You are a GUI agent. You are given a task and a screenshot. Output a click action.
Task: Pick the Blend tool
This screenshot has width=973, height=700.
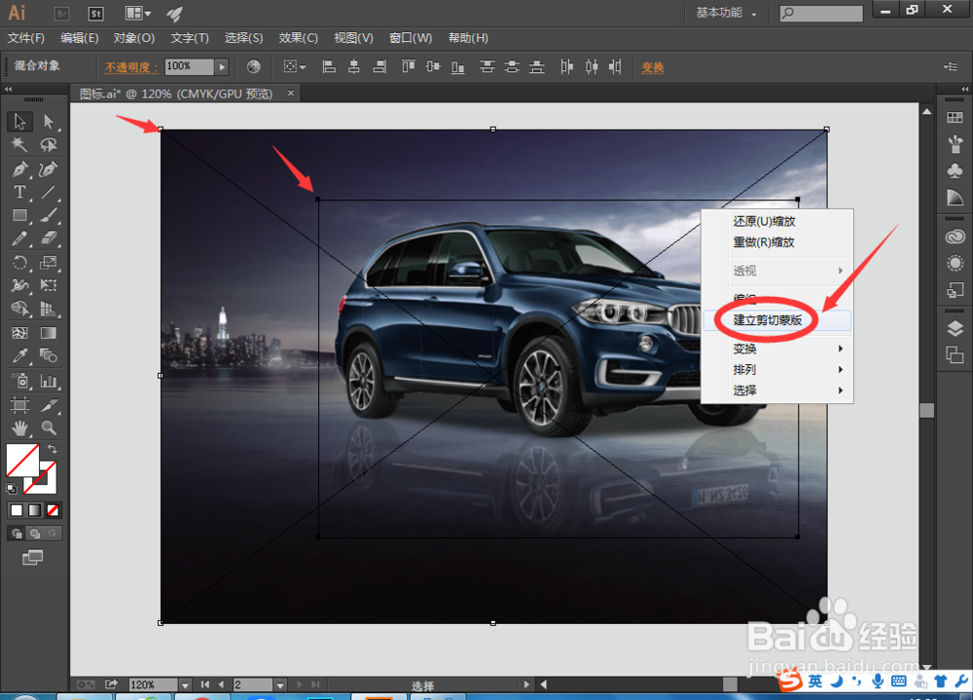[x=49, y=356]
